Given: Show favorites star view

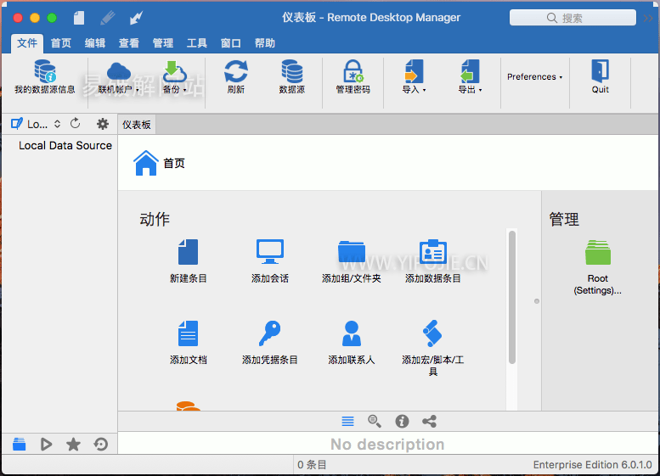Looking at the screenshot, I should [73, 444].
